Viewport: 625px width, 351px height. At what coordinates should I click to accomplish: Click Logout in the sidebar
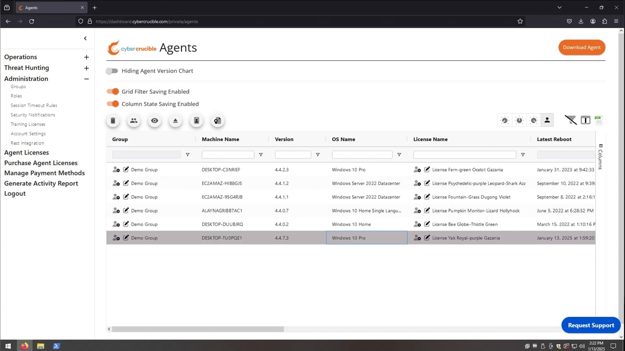[x=15, y=194]
